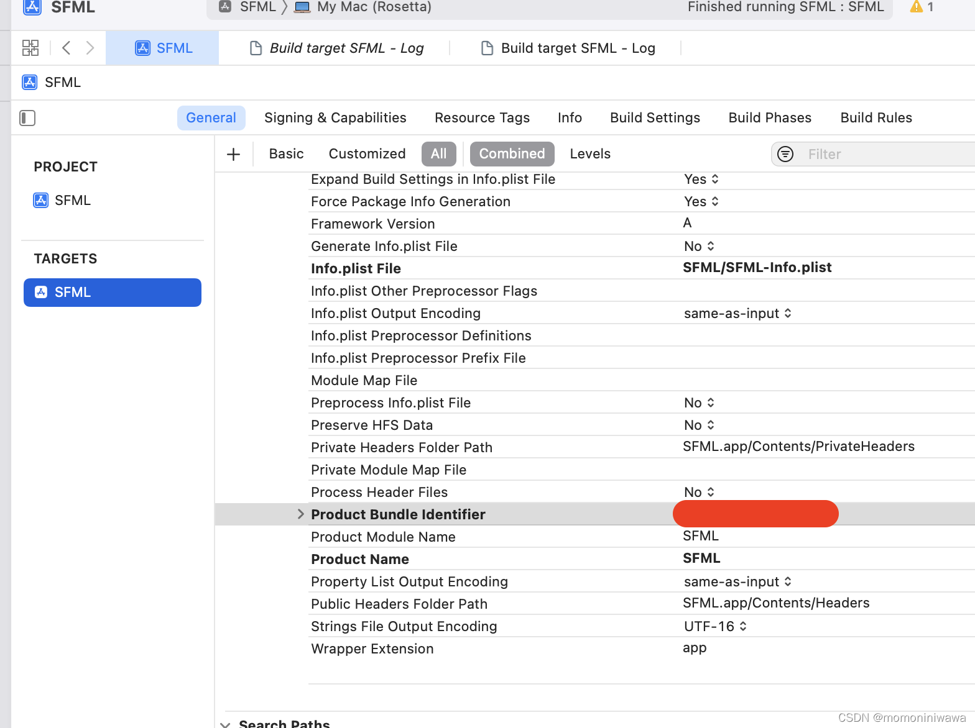This screenshot has height=728, width=975.
Task: Open the Resource Tags tab
Action: [482, 117]
